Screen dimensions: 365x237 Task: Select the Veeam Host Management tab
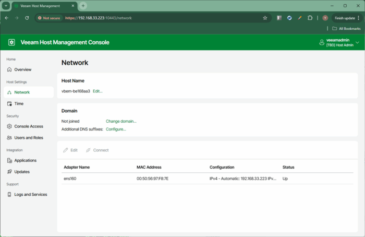[x=44, y=6]
